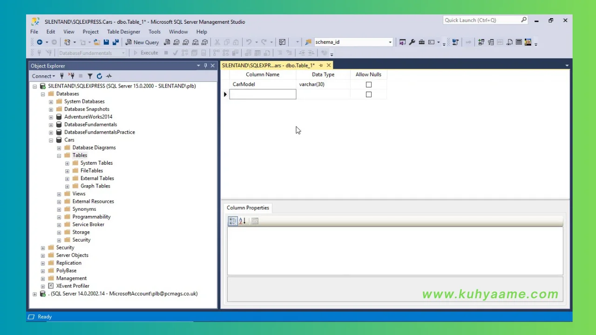Click the Manage Check Constraints icon
Image resolution: width=596 pixels, height=335 pixels.
pos(519,42)
